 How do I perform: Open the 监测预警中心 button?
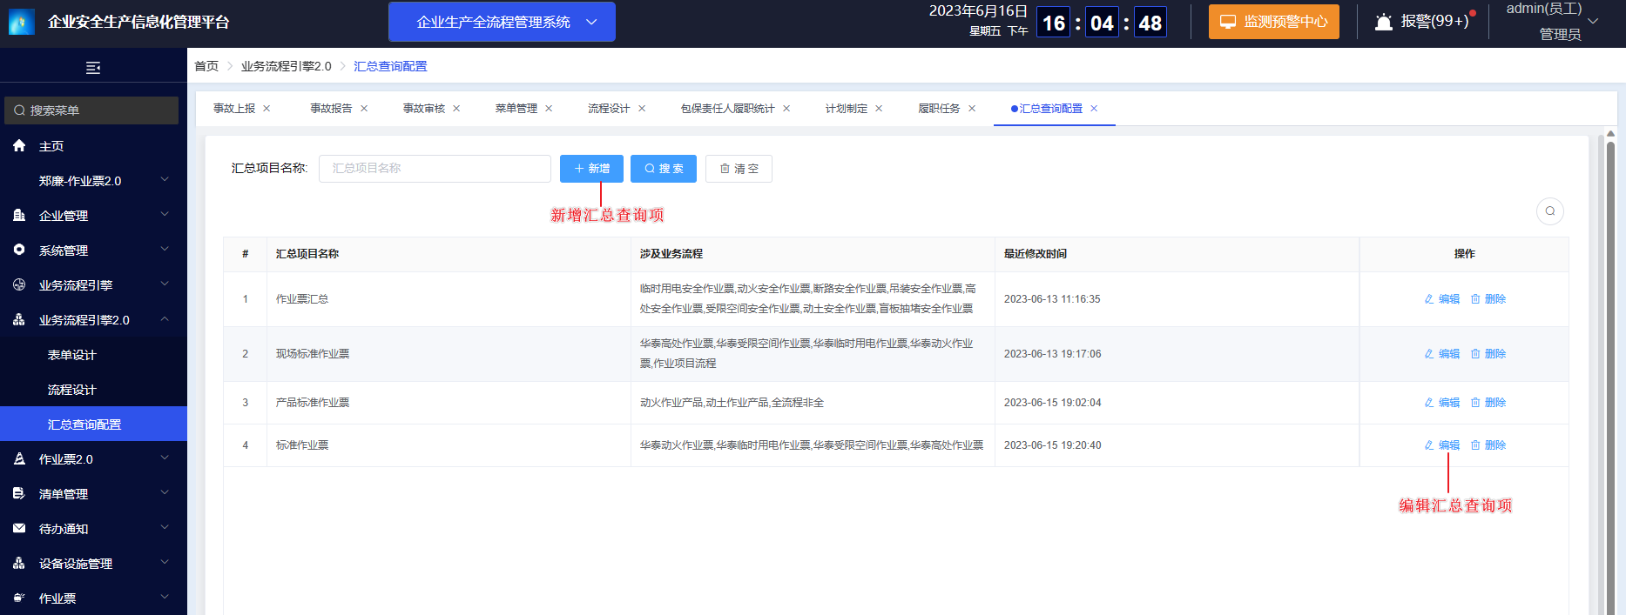[x=1274, y=22]
